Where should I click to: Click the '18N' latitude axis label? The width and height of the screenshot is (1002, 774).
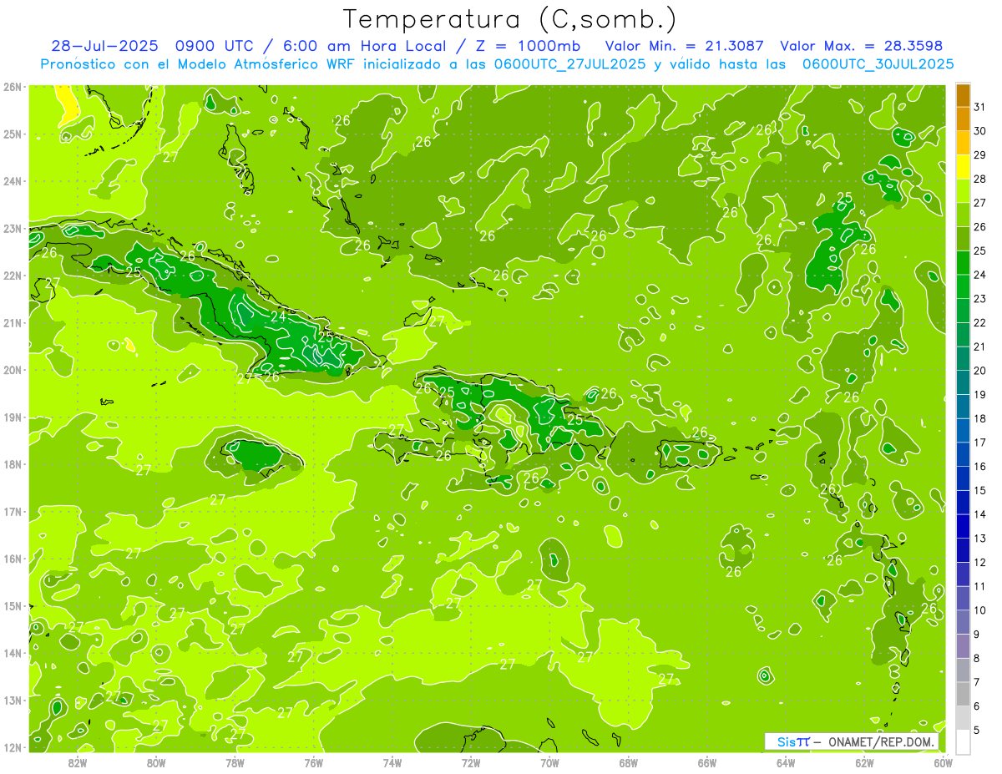coord(12,464)
